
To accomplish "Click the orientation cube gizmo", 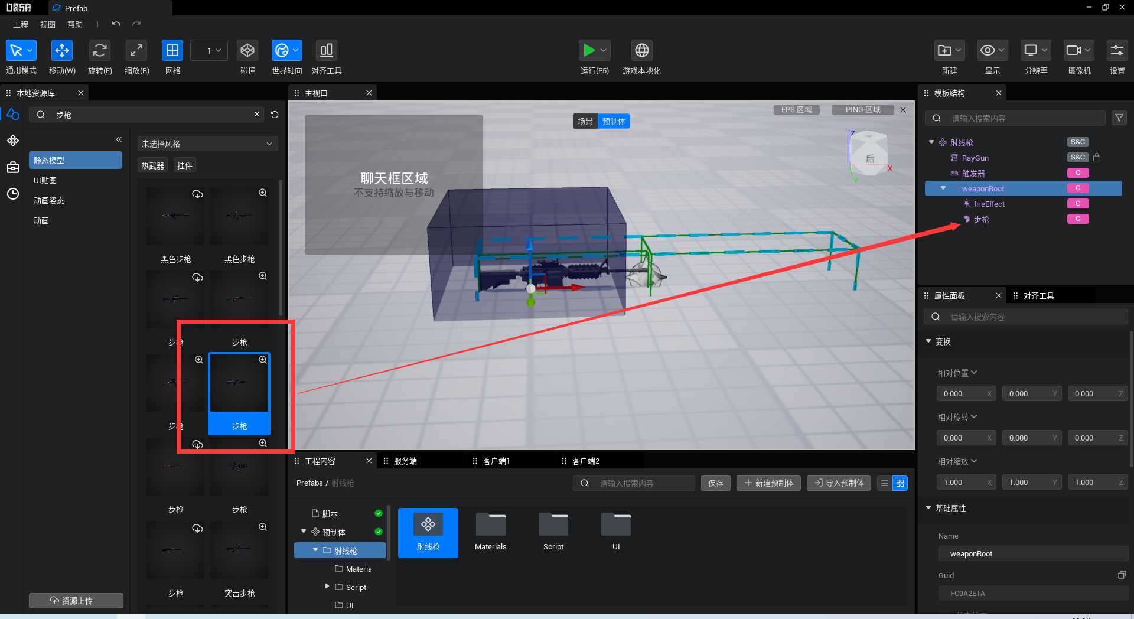I will tap(869, 154).
